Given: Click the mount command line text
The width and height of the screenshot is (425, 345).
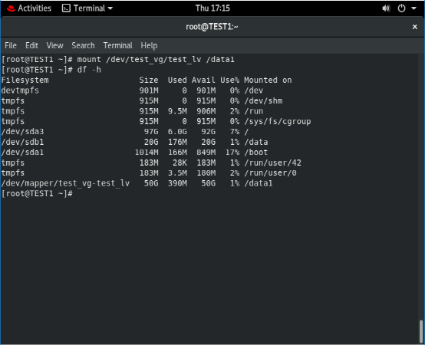Looking at the screenshot, I should [117, 59].
